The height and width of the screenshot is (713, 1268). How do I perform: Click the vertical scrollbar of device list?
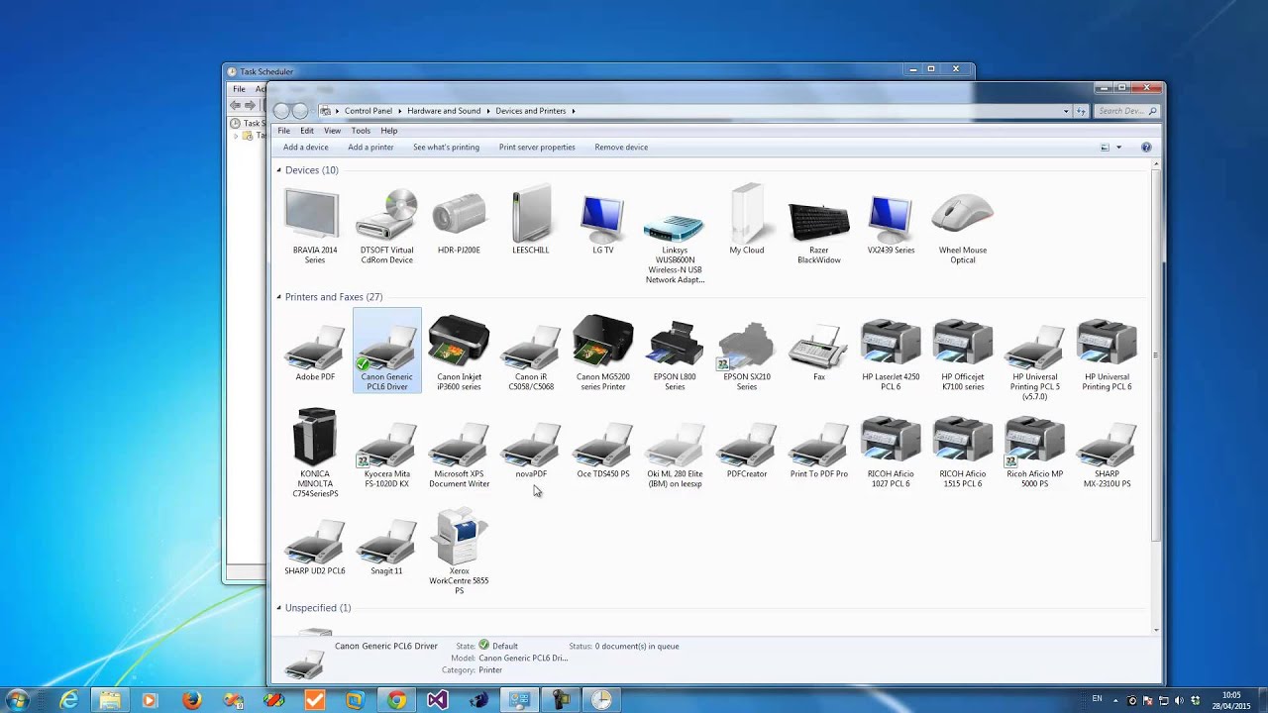[x=1156, y=355]
